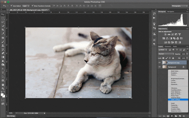Image resolution: width=189 pixels, height=118 pixels.
Task: Select the Path Selection tool
Action: (x=3, y=77)
